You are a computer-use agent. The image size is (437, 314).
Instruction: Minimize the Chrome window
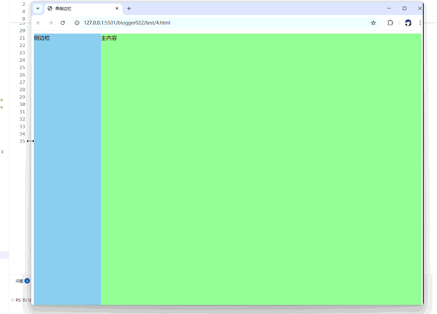click(x=389, y=8)
